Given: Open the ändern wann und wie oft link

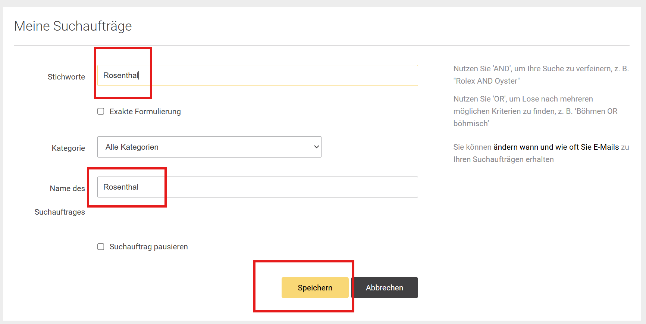Looking at the screenshot, I should coord(556,147).
